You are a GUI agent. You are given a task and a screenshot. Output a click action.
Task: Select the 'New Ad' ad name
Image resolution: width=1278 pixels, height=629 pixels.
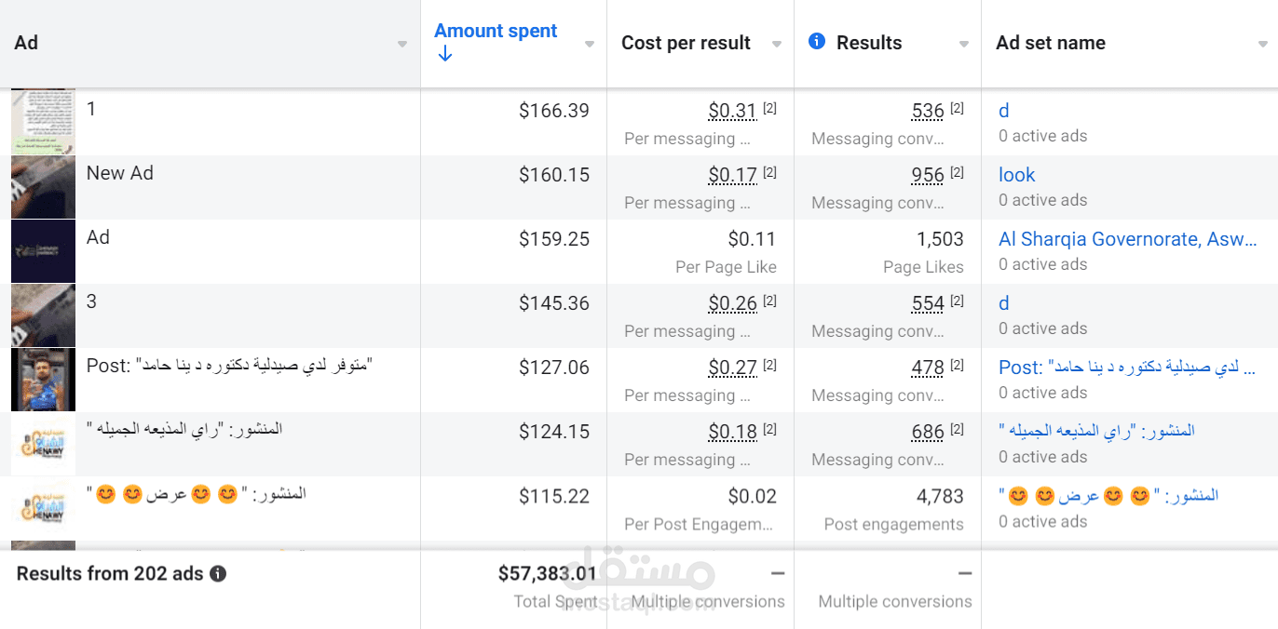[119, 173]
